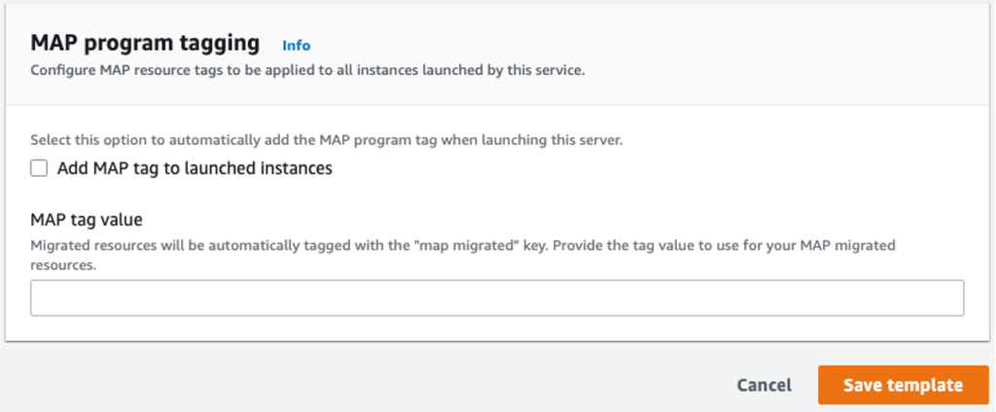This screenshot has height=412, width=996.
Task: Click the orange Save template button
Action: (x=903, y=385)
